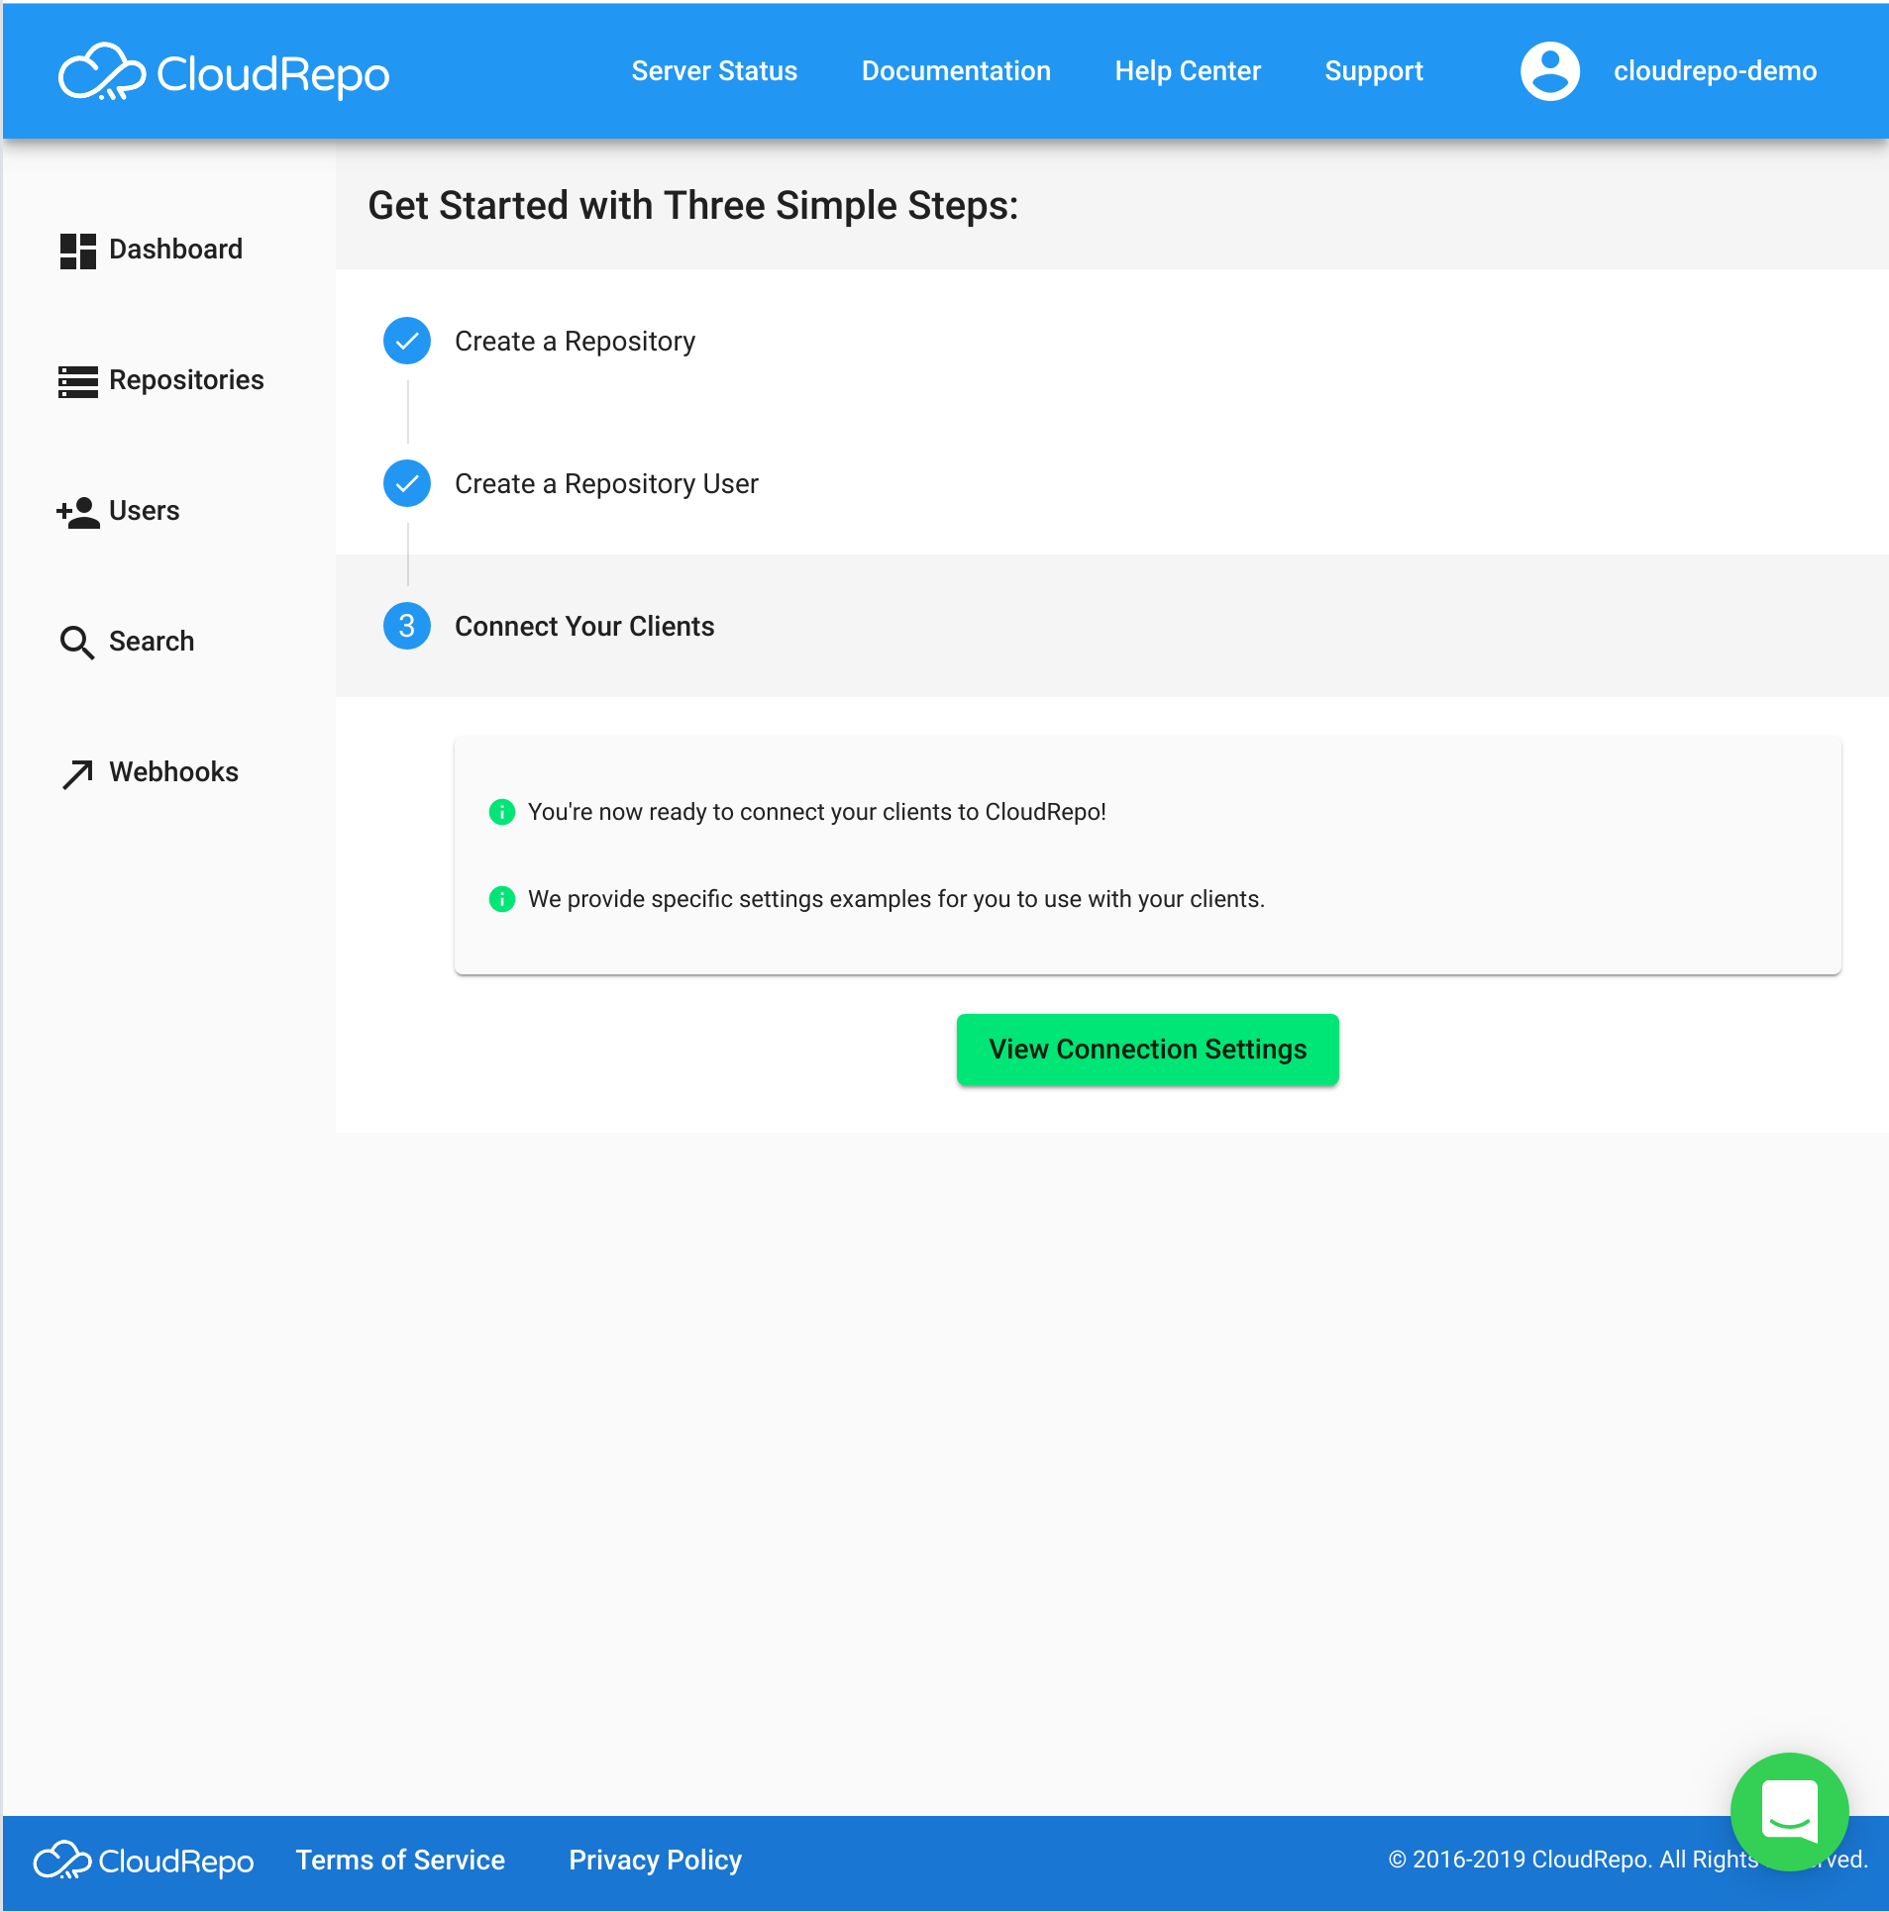This screenshot has width=1889, height=1912.
Task: Open Terms of Service link
Action: (400, 1861)
